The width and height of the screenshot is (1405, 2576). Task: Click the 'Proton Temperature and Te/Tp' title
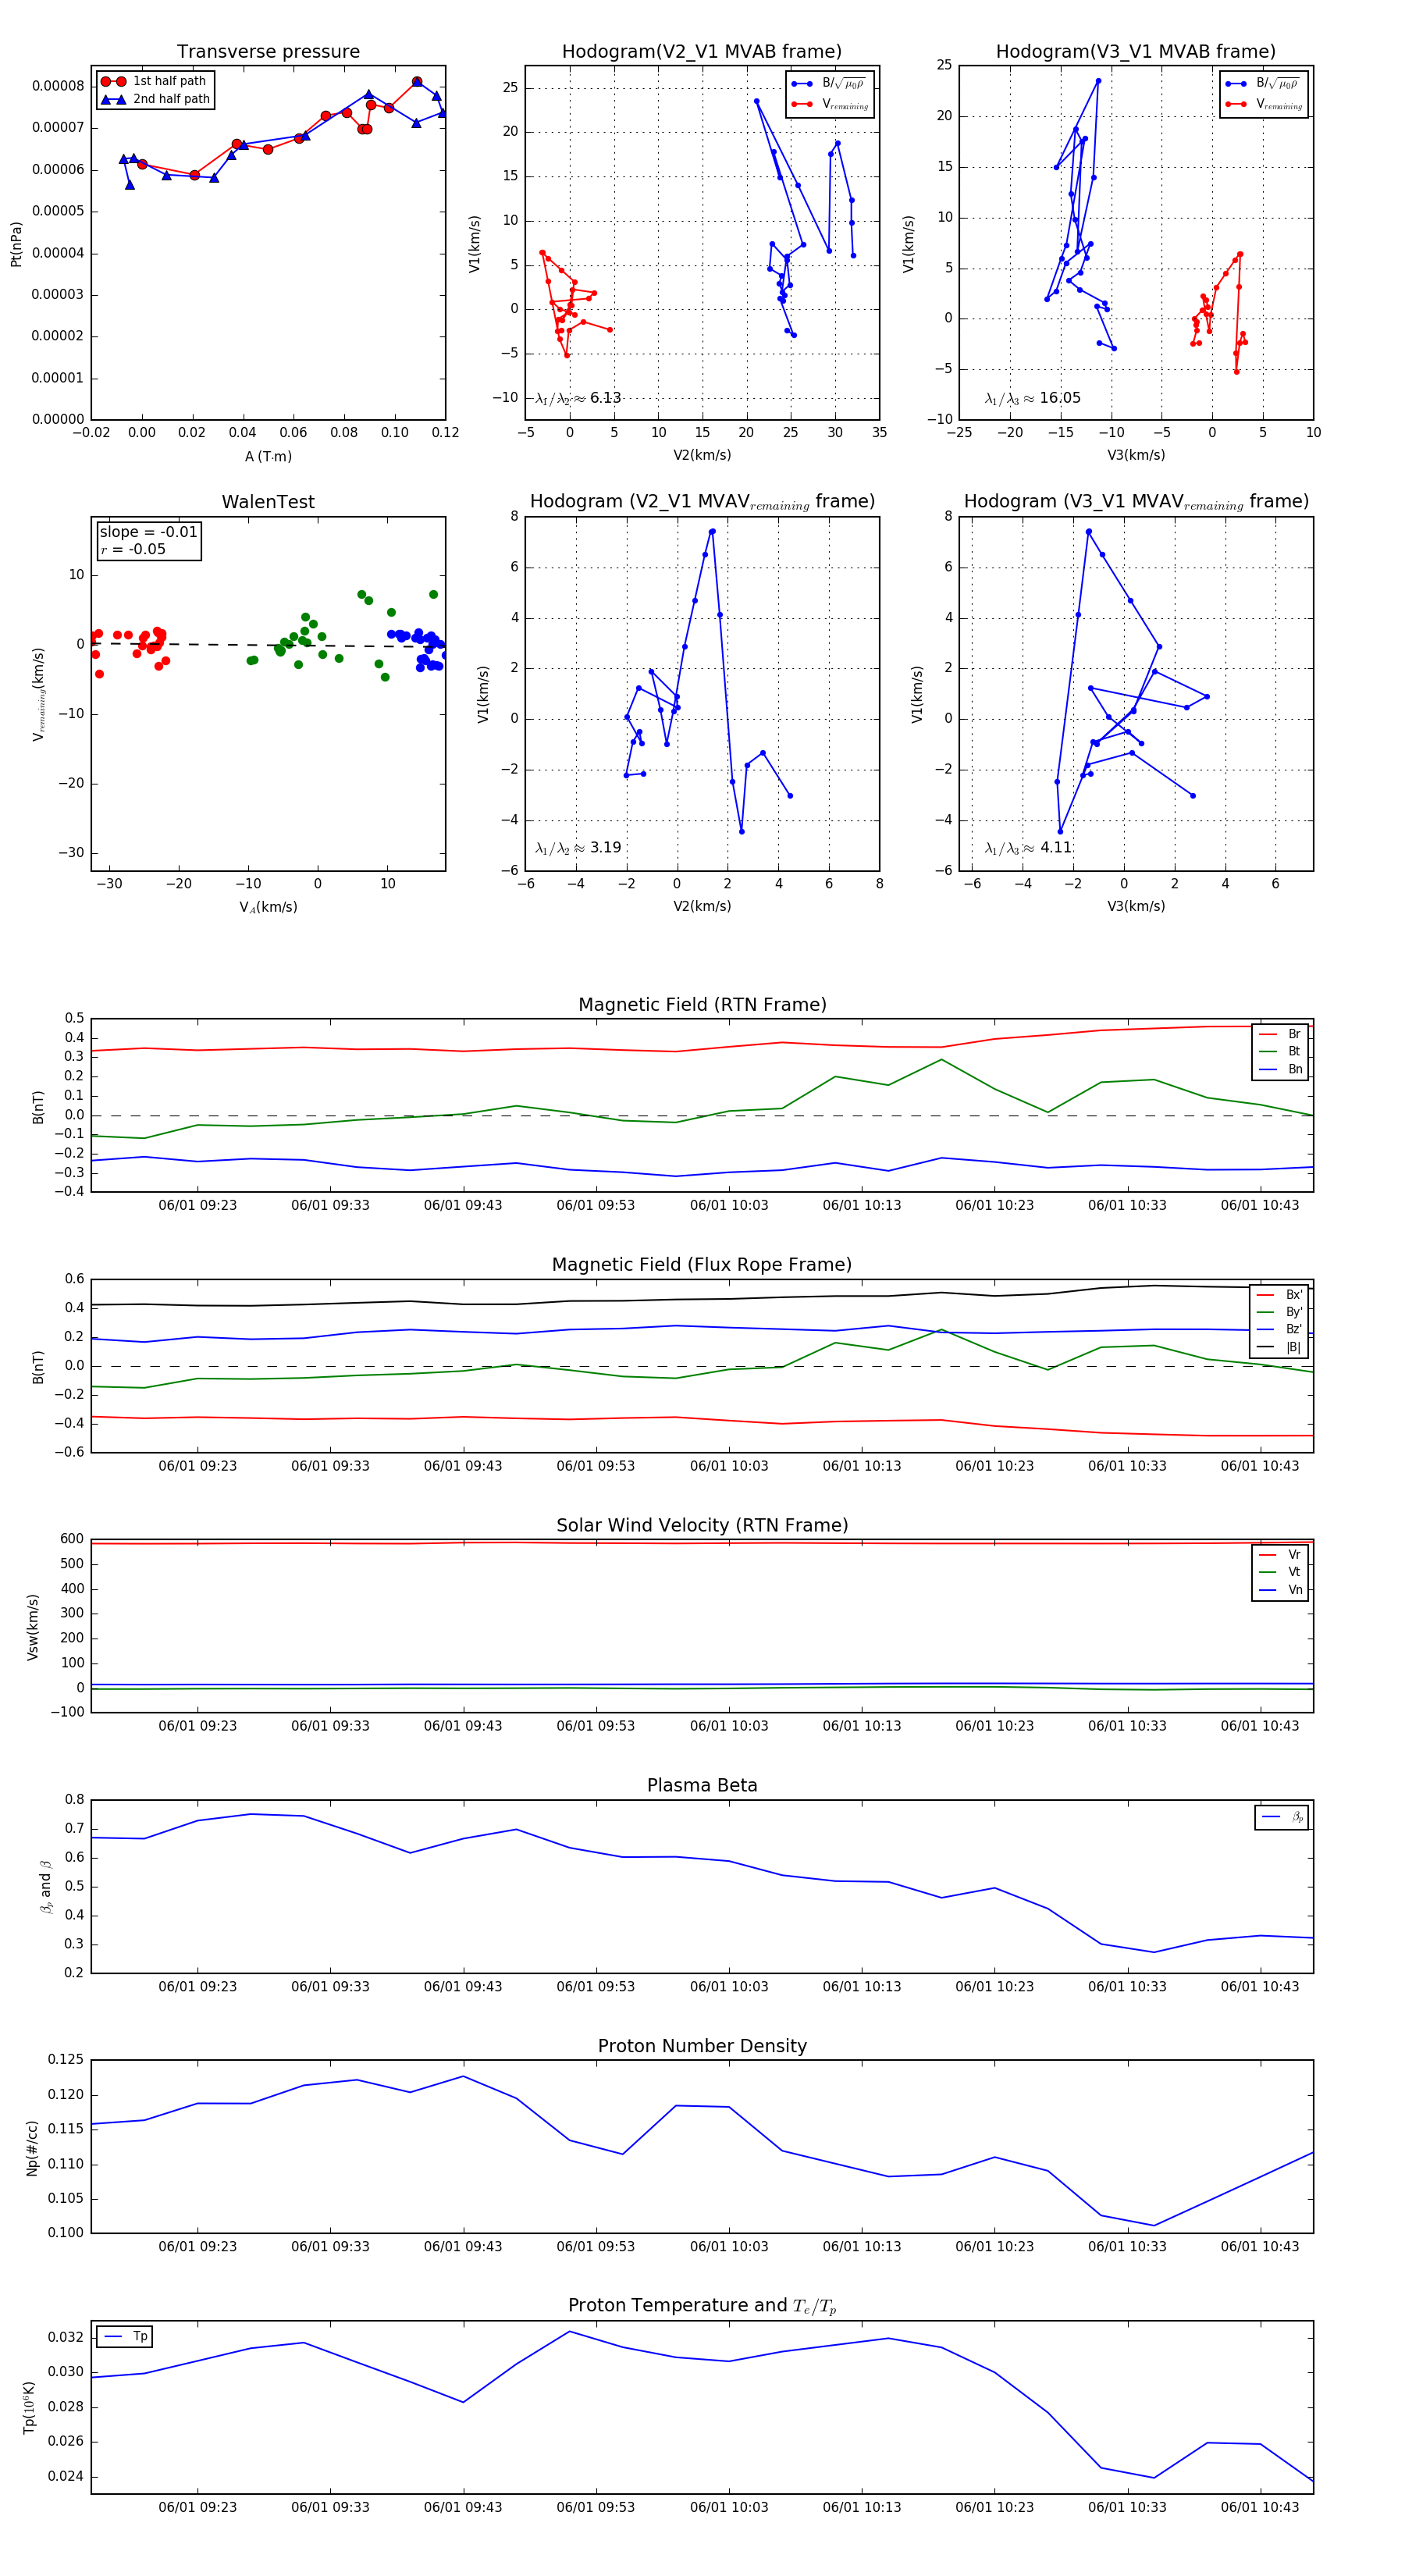(x=702, y=2306)
